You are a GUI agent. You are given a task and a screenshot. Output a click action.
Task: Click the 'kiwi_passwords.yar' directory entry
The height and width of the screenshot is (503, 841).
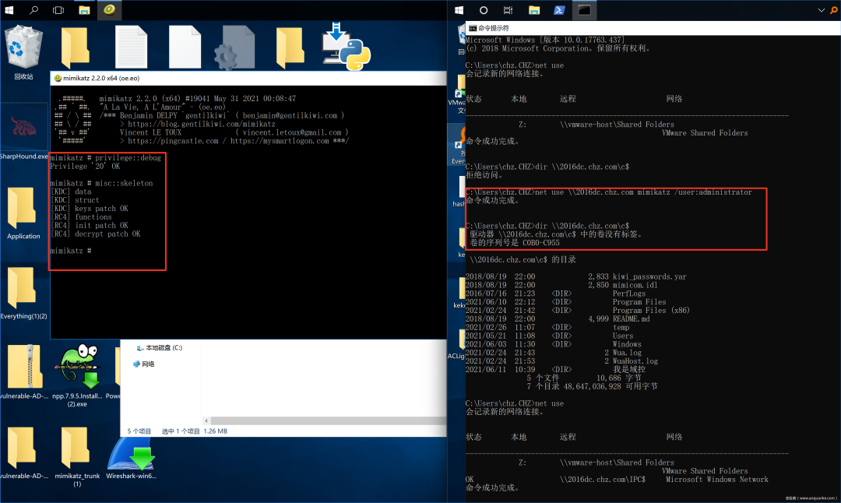(x=649, y=276)
